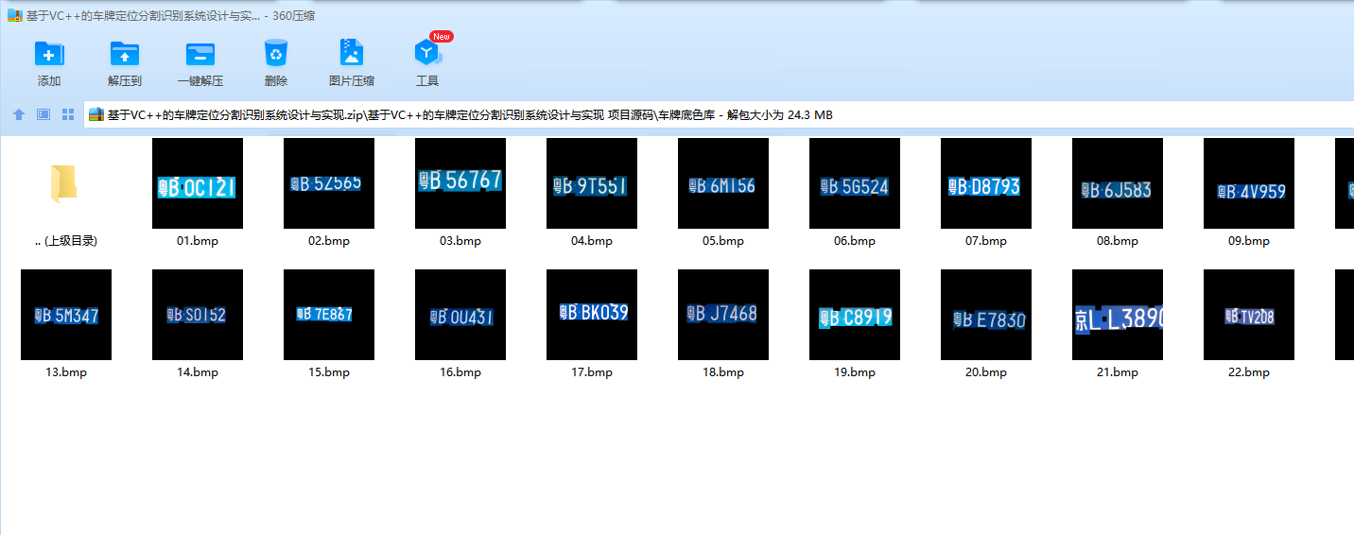Select thumbnail 15.bmp plate 7E867
Viewport: 1354px width, 535px height.
[329, 315]
